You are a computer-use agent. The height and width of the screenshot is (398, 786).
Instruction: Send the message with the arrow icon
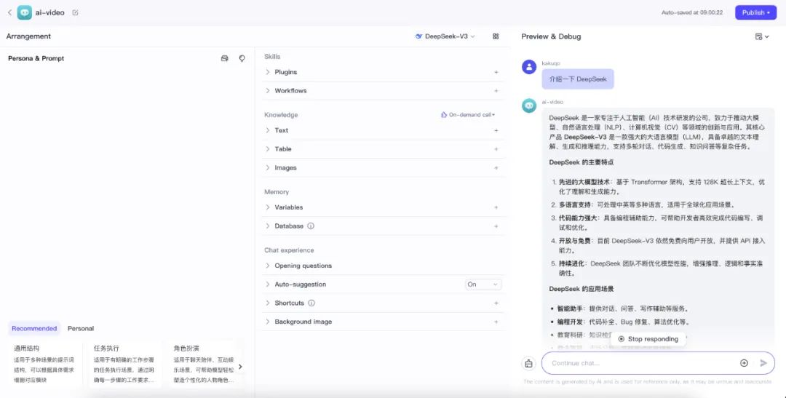coord(763,363)
